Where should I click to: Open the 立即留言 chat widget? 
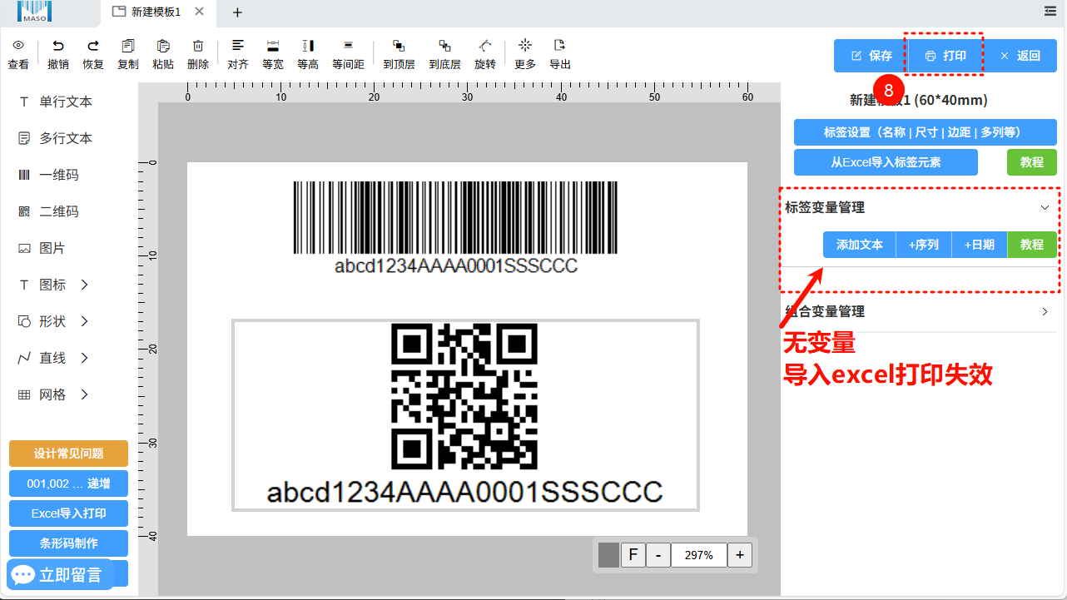[59, 574]
